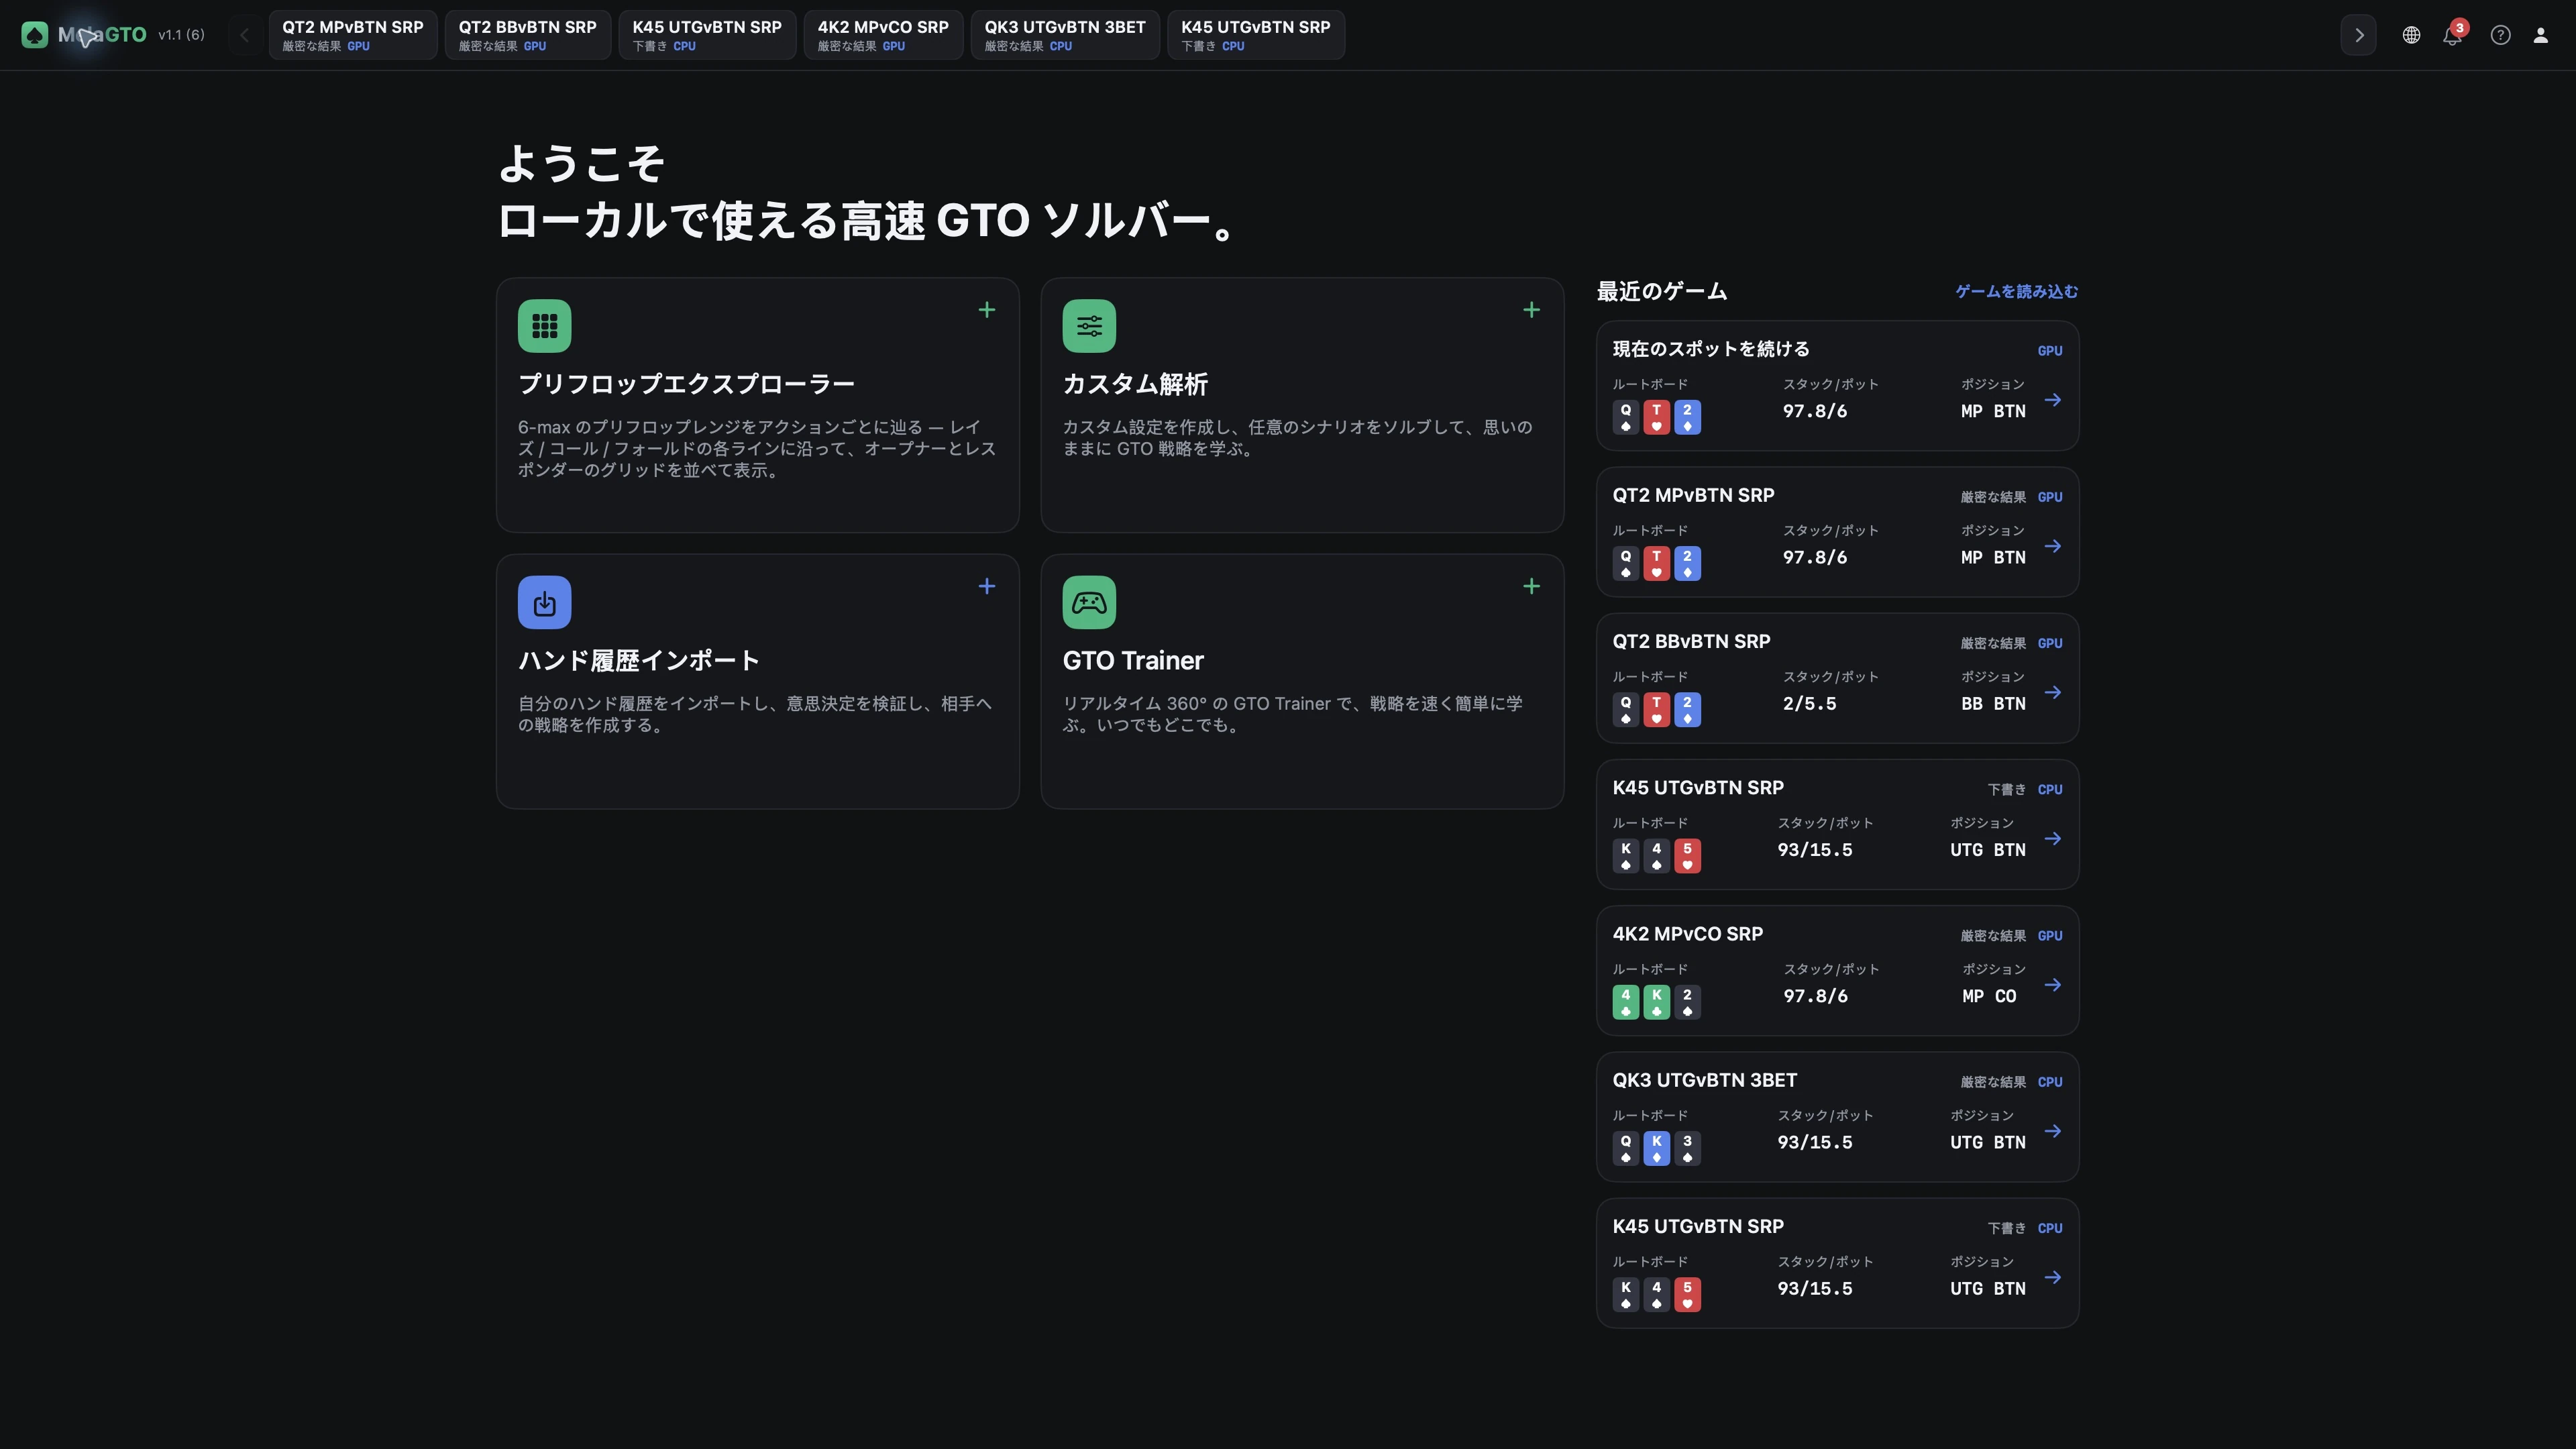Image resolution: width=2576 pixels, height=1449 pixels.
Task: Click 4K2 MPvCO SRP title in recent games
Action: pos(1687,934)
